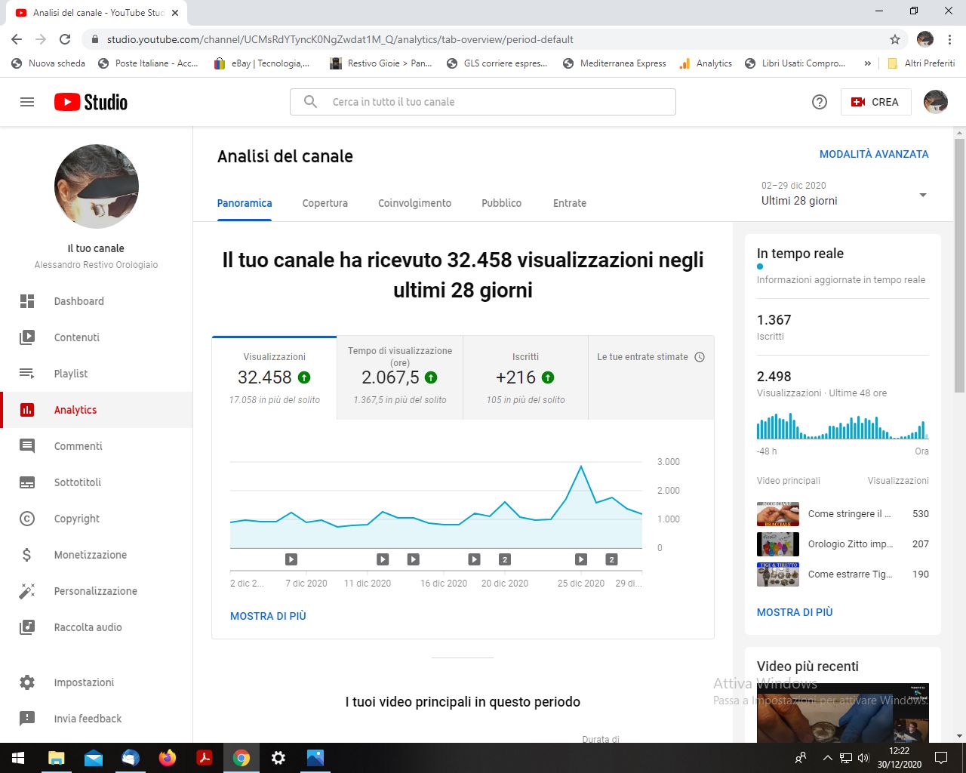
Task: Click the YouTube Studio logo
Action: point(91,102)
